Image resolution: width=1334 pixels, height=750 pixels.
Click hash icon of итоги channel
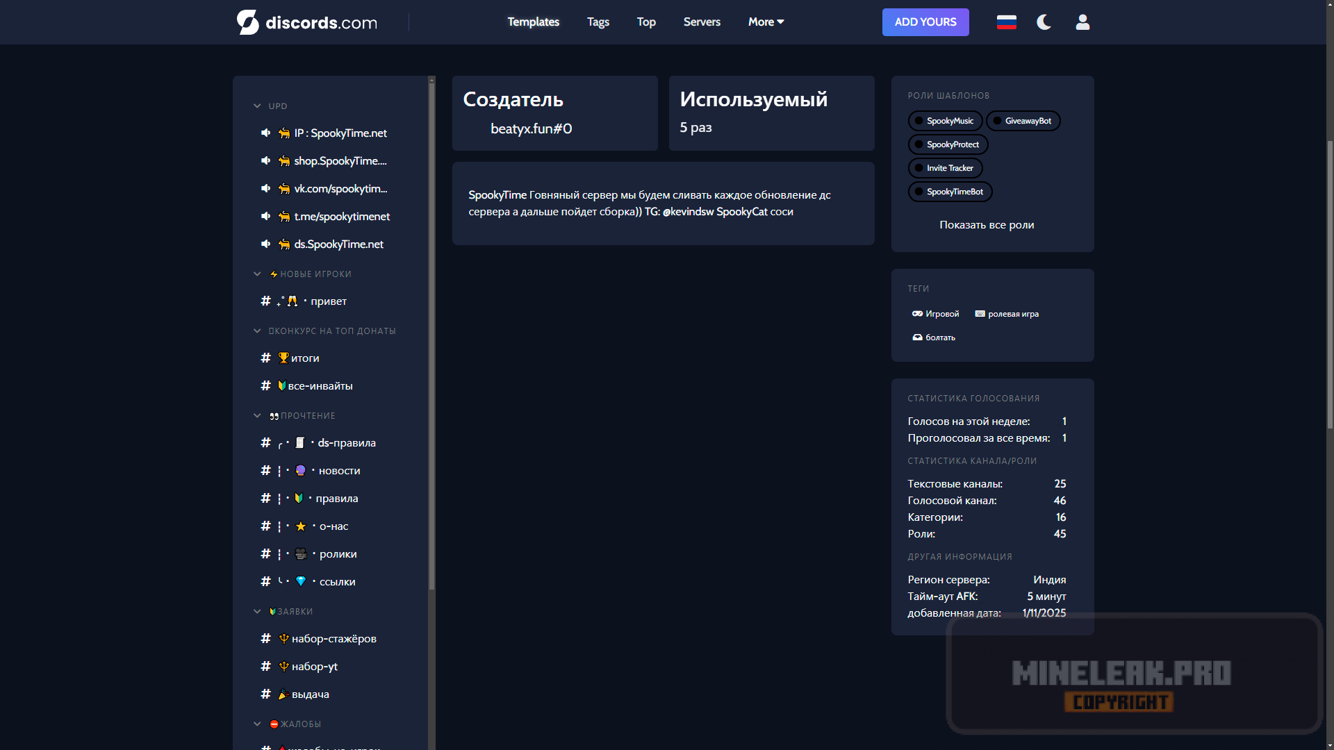point(265,358)
